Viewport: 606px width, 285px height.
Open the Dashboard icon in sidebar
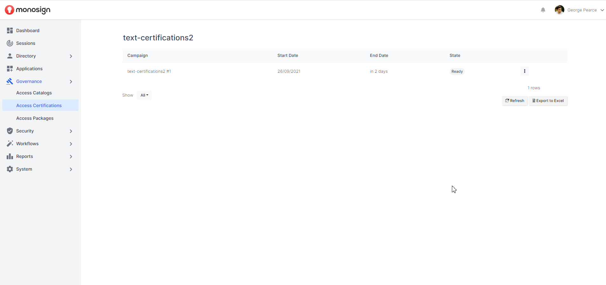coord(10,31)
